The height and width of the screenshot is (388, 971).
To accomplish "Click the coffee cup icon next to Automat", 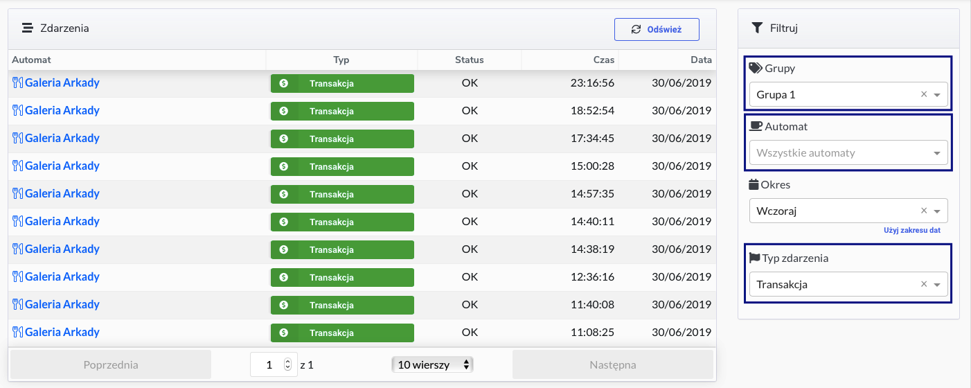I will click(x=756, y=127).
